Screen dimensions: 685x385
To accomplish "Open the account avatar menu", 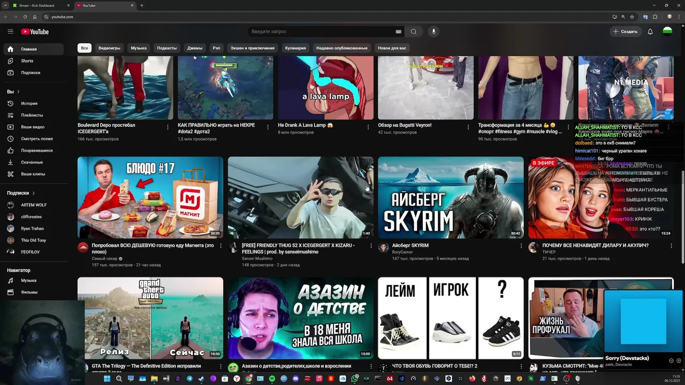I will coord(667,32).
